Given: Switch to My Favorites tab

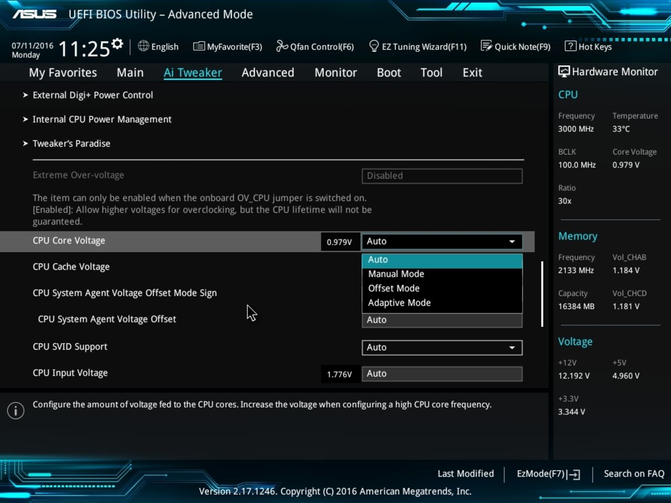Looking at the screenshot, I should pos(63,72).
